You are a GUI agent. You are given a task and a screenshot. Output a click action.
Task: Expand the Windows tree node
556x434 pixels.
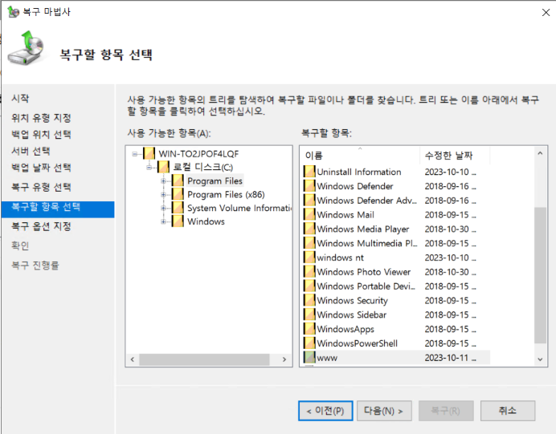[164, 222]
